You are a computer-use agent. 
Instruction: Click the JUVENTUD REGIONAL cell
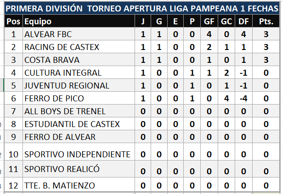click(x=67, y=86)
